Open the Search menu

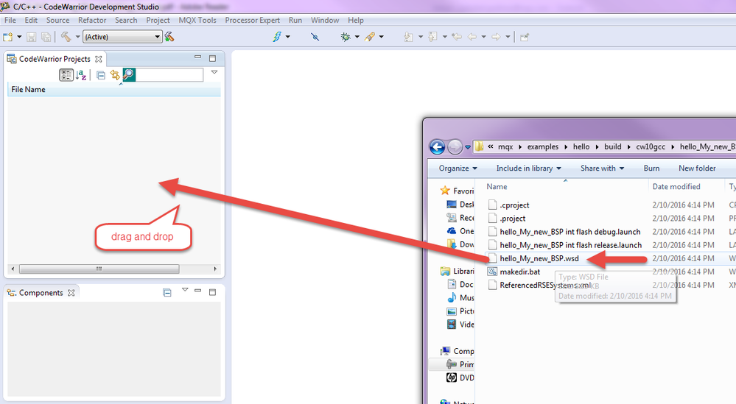126,20
